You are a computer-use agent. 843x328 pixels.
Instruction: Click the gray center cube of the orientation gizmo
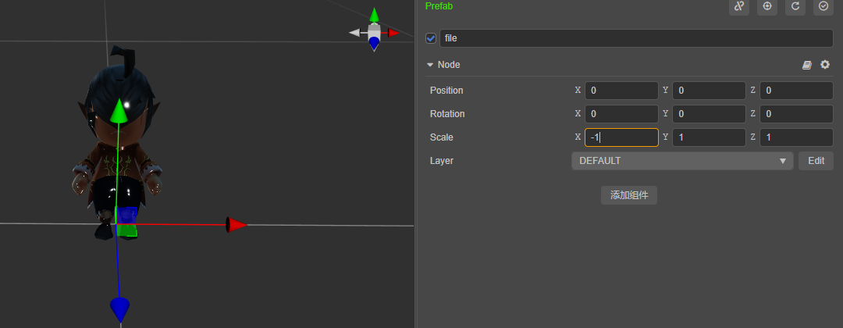point(374,30)
